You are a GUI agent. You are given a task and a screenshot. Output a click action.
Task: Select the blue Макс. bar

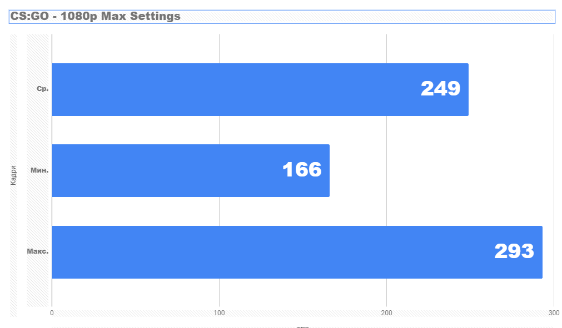[x=297, y=252]
